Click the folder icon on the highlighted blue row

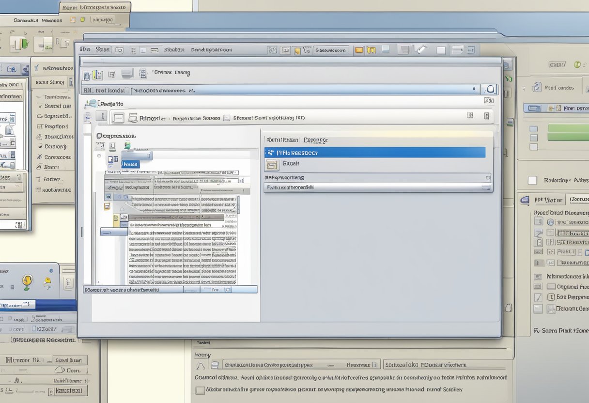click(272, 153)
